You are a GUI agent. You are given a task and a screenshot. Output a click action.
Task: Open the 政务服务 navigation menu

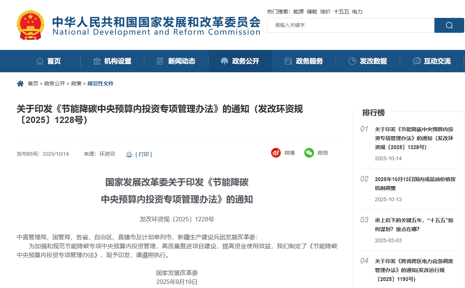tap(310, 61)
